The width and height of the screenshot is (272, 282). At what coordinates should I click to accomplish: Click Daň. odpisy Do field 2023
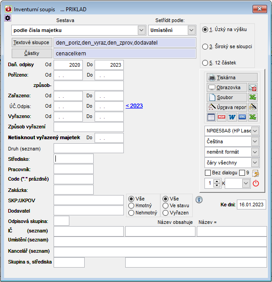[x=109, y=65]
